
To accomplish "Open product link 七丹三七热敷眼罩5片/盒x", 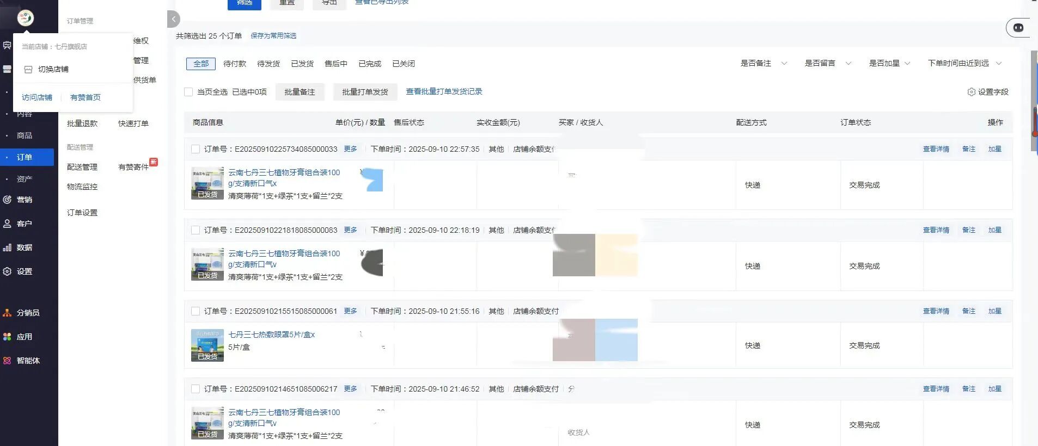I will 271,334.
